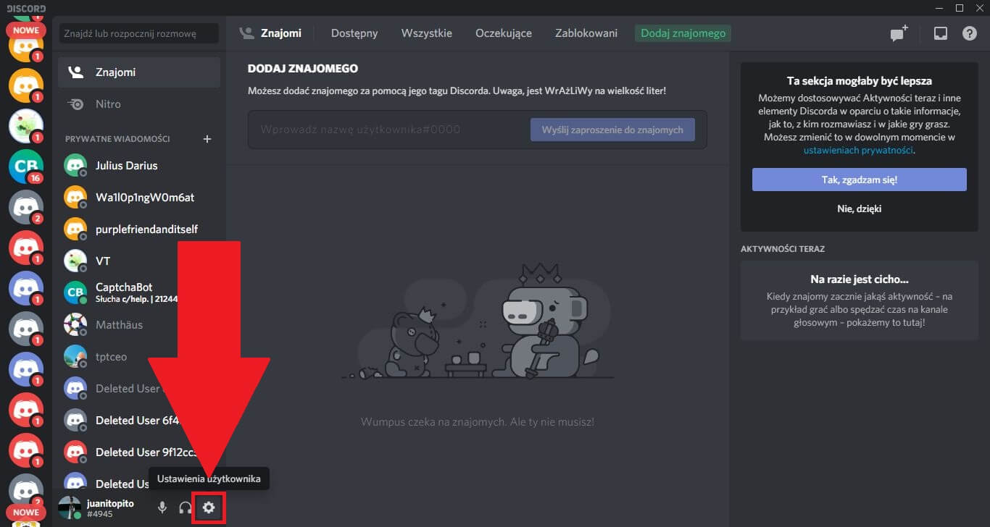Open the ustawieniach prywatności link
This screenshot has height=527, width=990.
tap(858, 151)
